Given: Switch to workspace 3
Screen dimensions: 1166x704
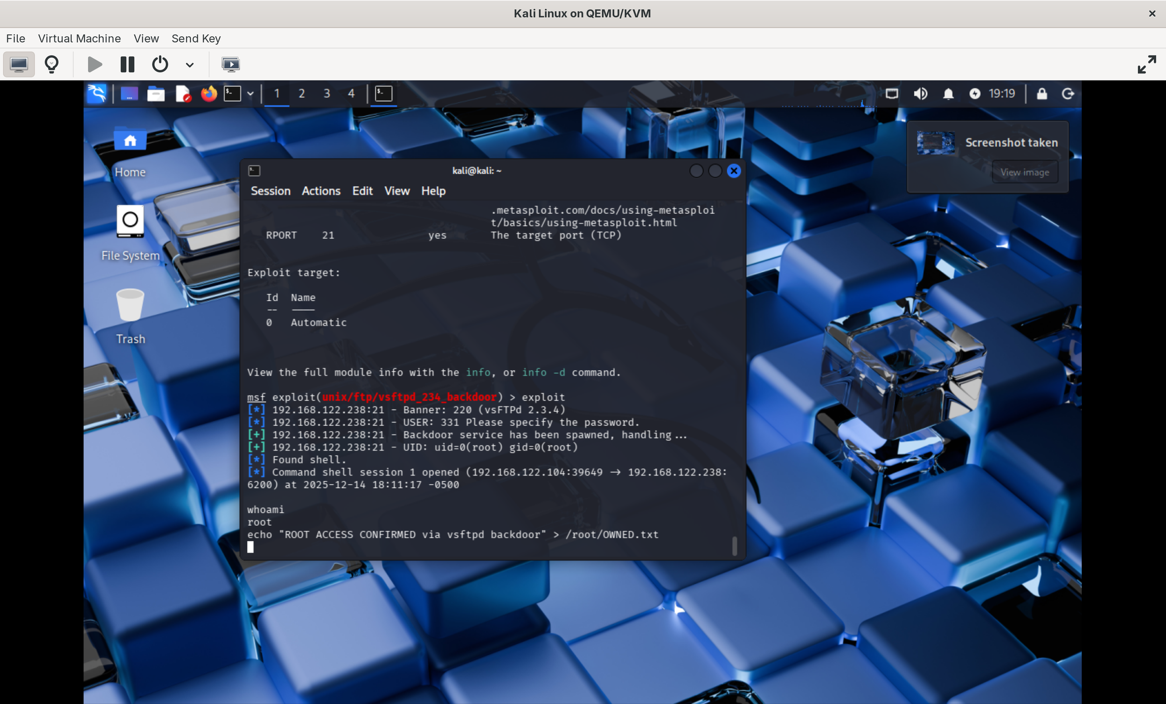Looking at the screenshot, I should coord(326,94).
